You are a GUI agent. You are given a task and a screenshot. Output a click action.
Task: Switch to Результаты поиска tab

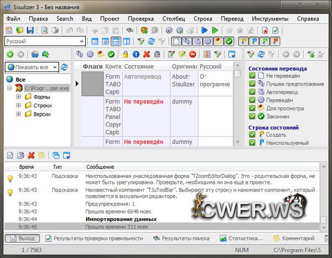pyautogui.click(x=181, y=238)
